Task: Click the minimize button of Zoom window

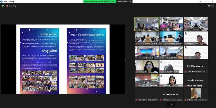Action: [201, 1]
